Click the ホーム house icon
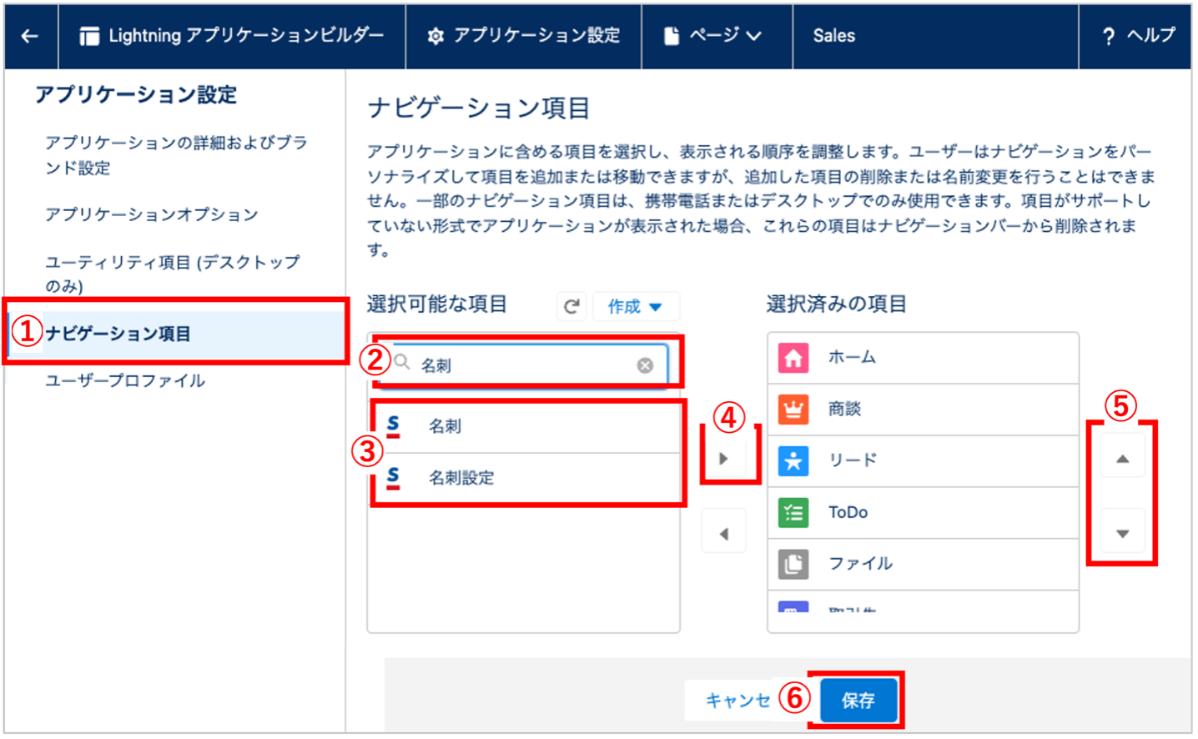Image resolution: width=1198 pixels, height=739 pixels. click(793, 358)
